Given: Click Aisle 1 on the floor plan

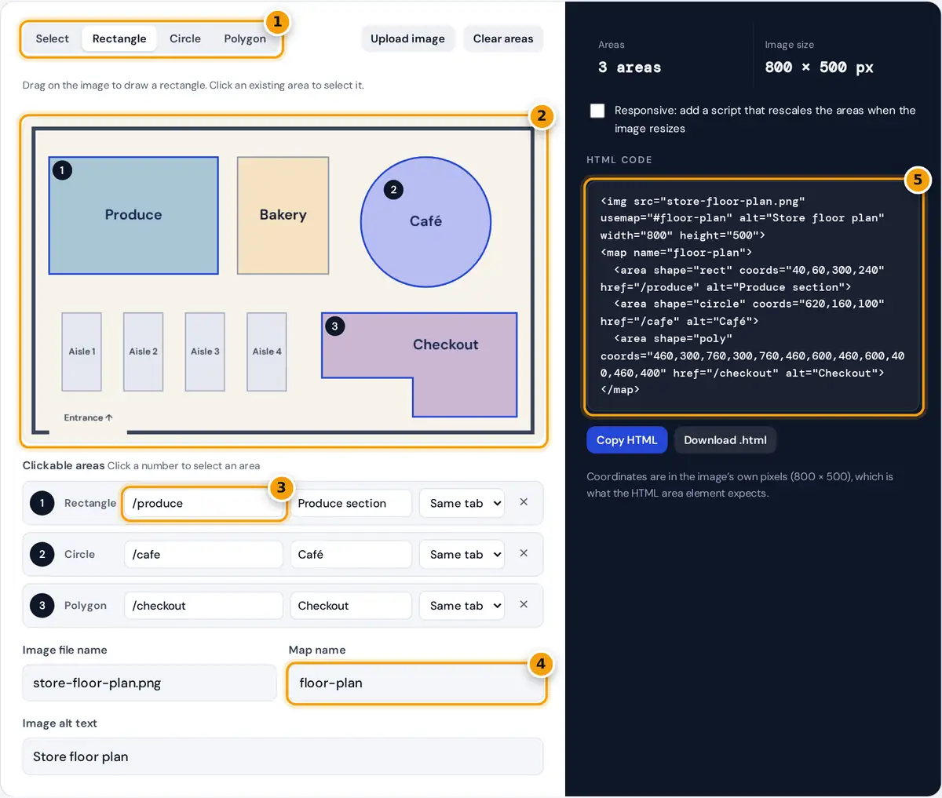Looking at the screenshot, I should [82, 352].
